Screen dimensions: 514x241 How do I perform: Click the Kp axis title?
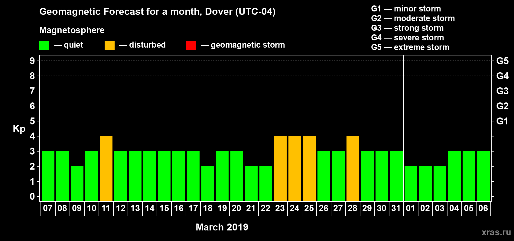pyautogui.click(x=19, y=129)
